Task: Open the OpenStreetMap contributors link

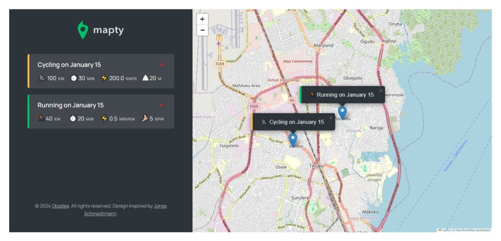Action: coord(472,230)
